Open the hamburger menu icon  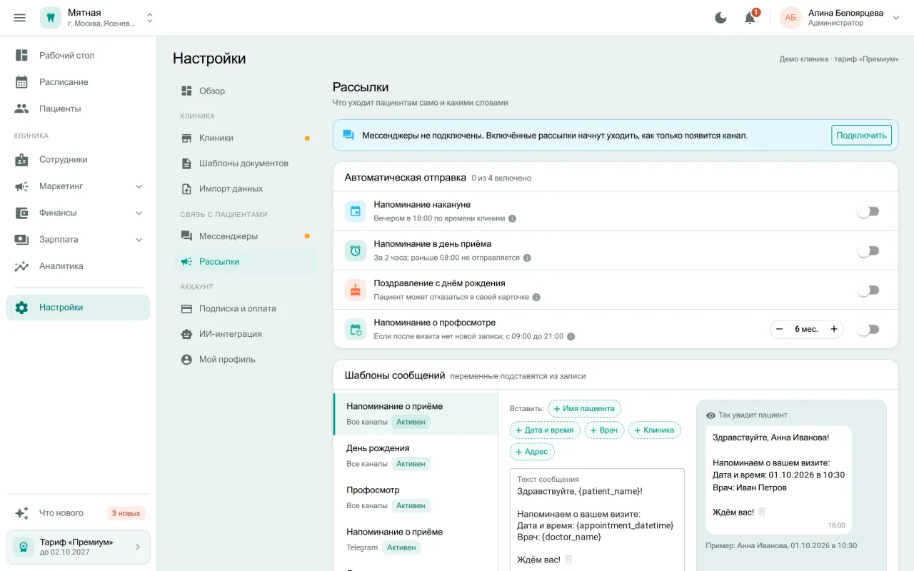point(20,18)
